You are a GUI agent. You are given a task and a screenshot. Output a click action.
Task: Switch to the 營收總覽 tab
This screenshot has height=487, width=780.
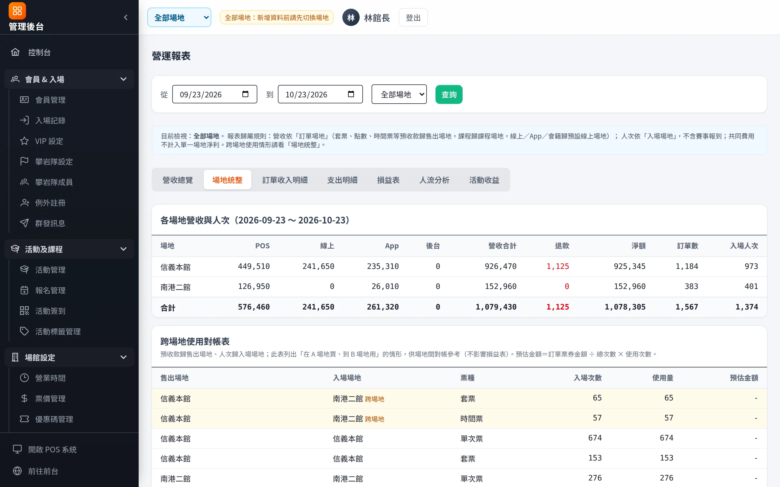pos(178,180)
